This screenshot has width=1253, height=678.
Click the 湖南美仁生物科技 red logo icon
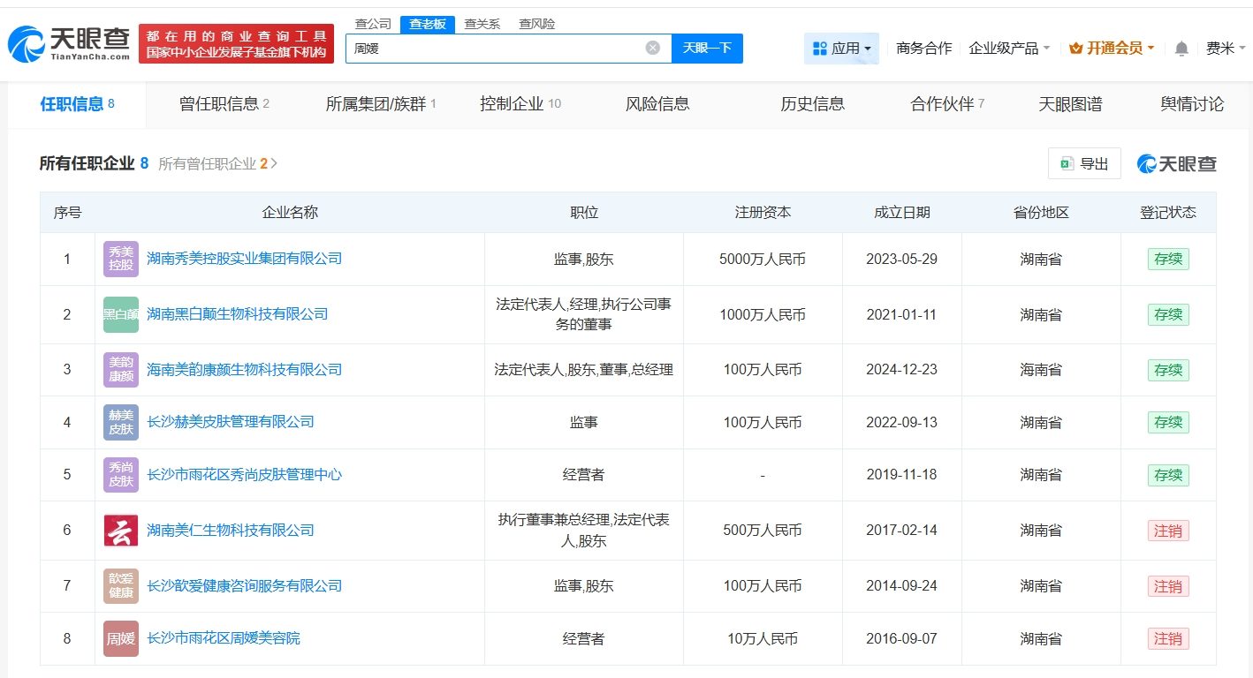121,531
